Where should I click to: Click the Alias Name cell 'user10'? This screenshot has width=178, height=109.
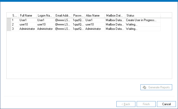pyautogui.click(x=95, y=24)
